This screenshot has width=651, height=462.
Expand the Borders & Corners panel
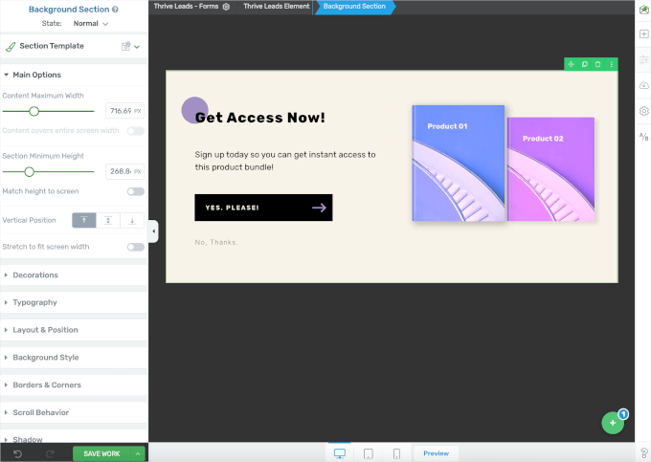pos(74,385)
